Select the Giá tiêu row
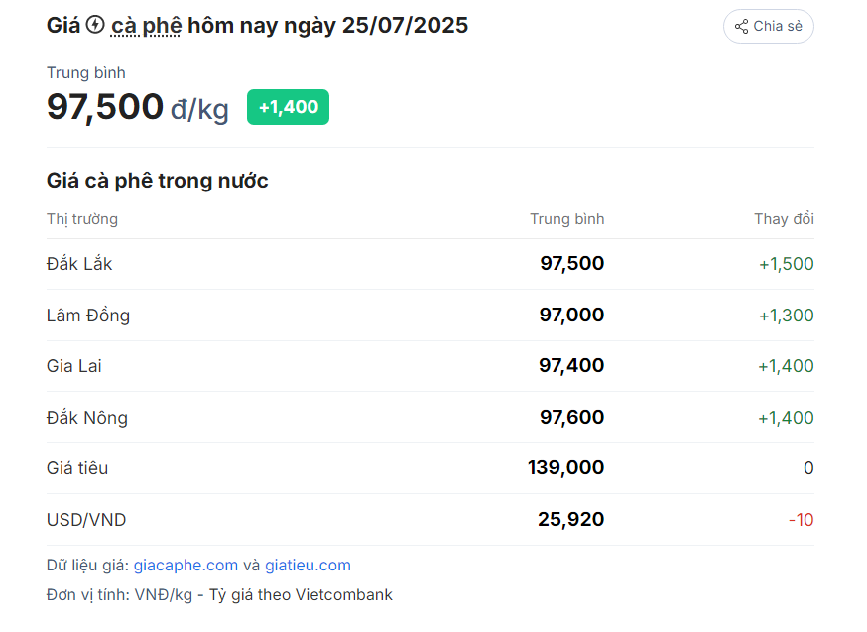 [431, 468]
